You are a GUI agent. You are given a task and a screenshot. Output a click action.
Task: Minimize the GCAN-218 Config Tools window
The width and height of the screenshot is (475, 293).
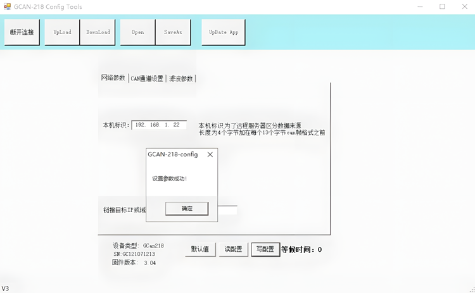click(x=420, y=7)
